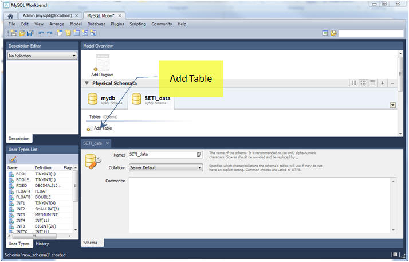Open the Community menu
This screenshot has height=262, width=409.
(x=162, y=24)
